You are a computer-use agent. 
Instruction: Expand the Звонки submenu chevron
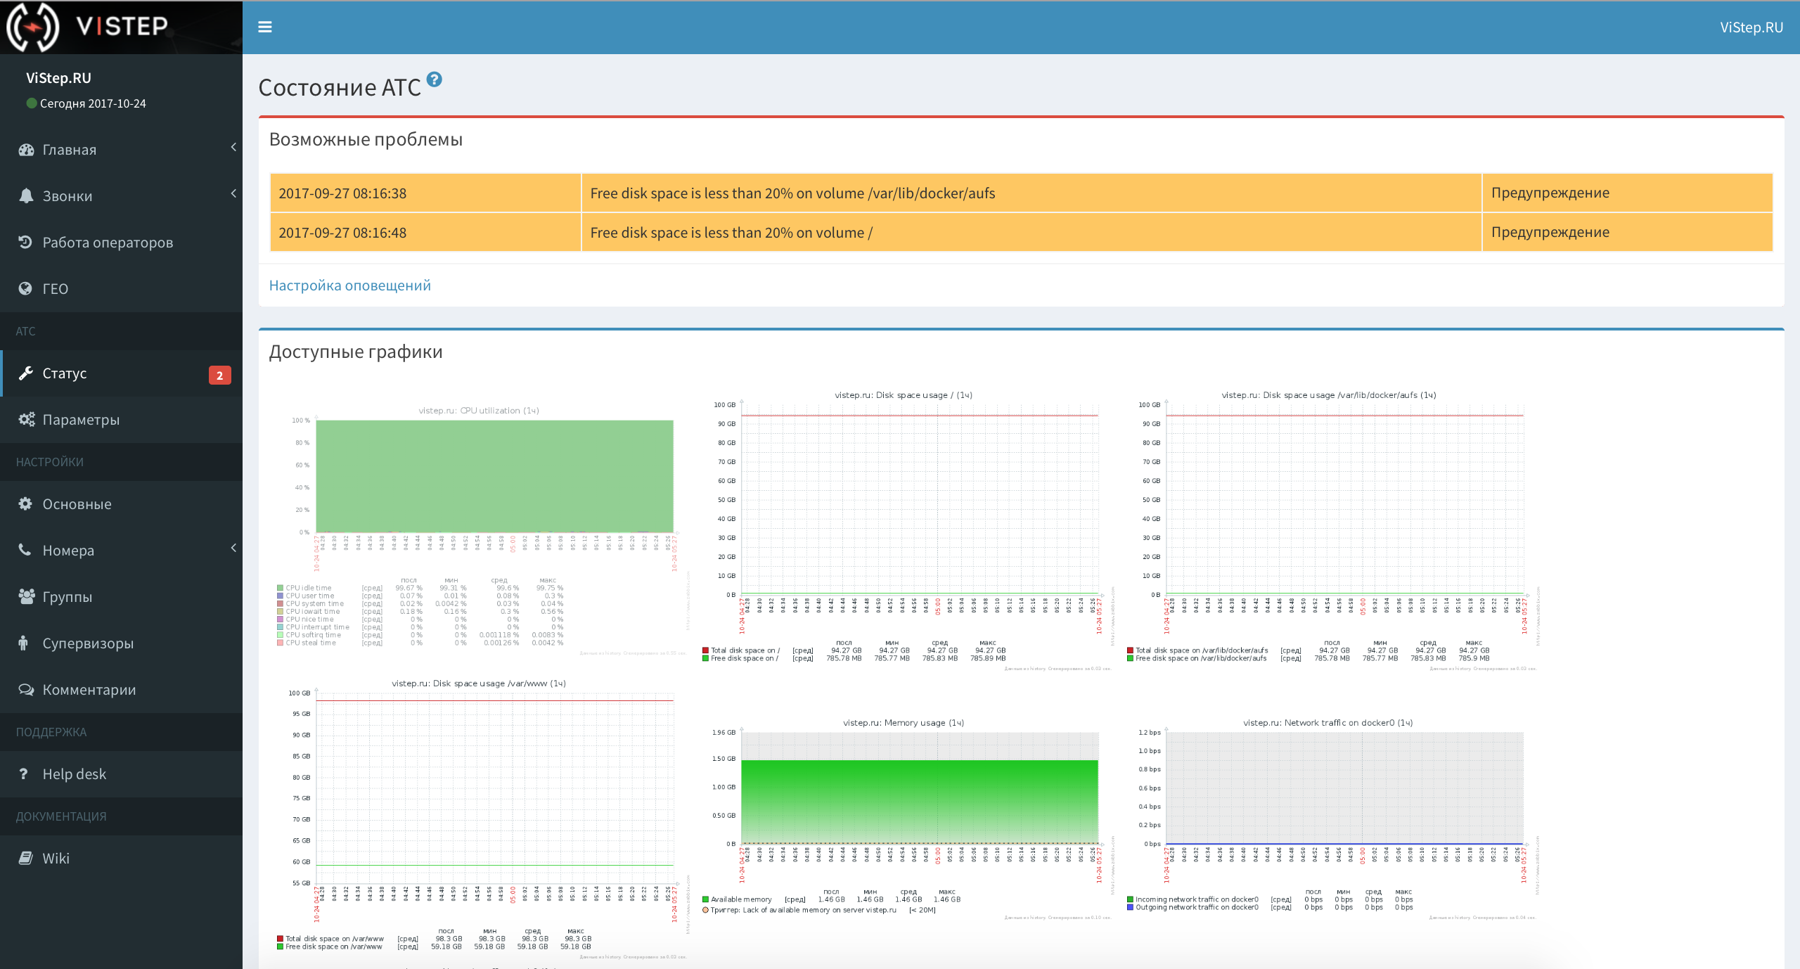[233, 193]
